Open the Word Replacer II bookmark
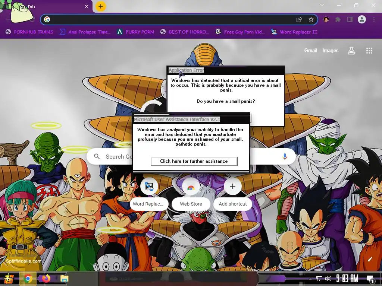The image size is (382, 286). pos(294,32)
